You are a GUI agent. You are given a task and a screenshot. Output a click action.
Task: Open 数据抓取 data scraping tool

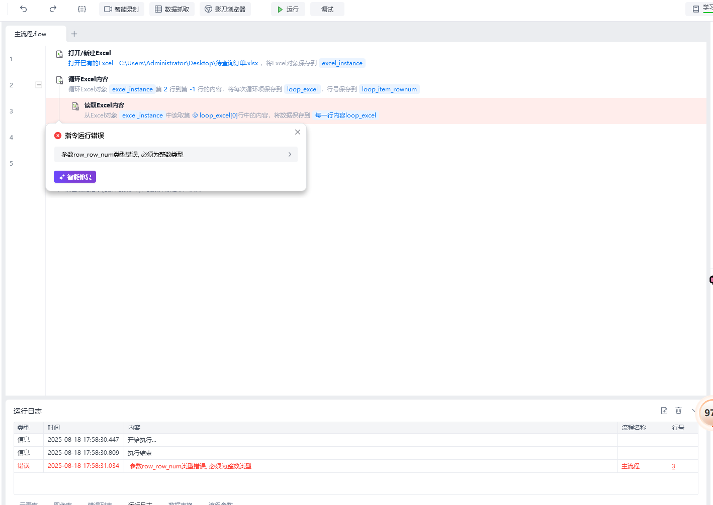pyautogui.click(x=172, y=9)
